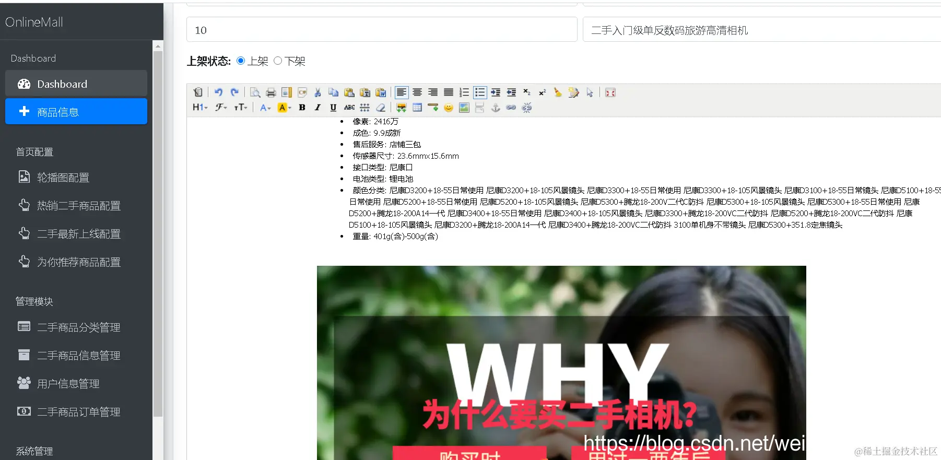Decrease paragraph indent
The image size is (941, 460).
click(511, 92)
